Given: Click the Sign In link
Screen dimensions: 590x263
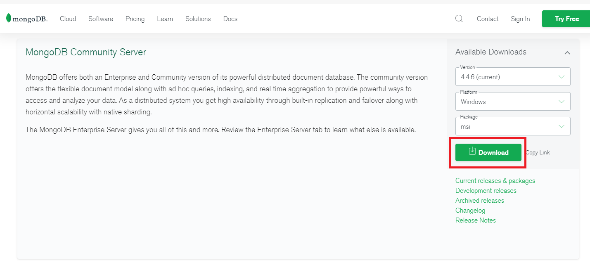Looking at the screenshot, I should (x=520, y=19).
